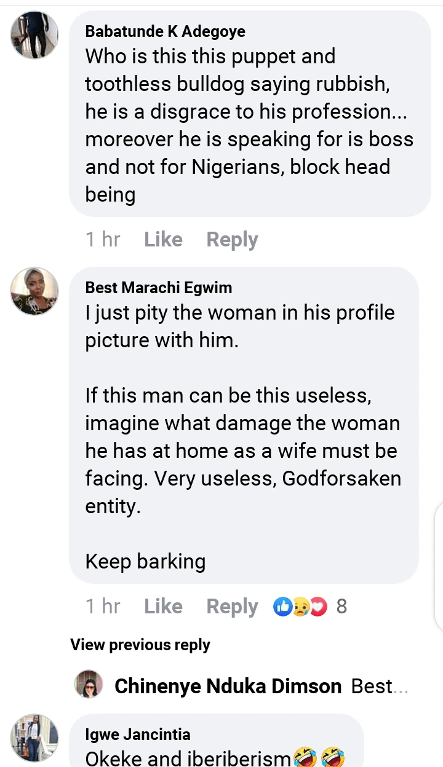Screen dimensions: 443x767
Task: Click the blue thumbs-up reaction icon
Action: click(282, 607)
